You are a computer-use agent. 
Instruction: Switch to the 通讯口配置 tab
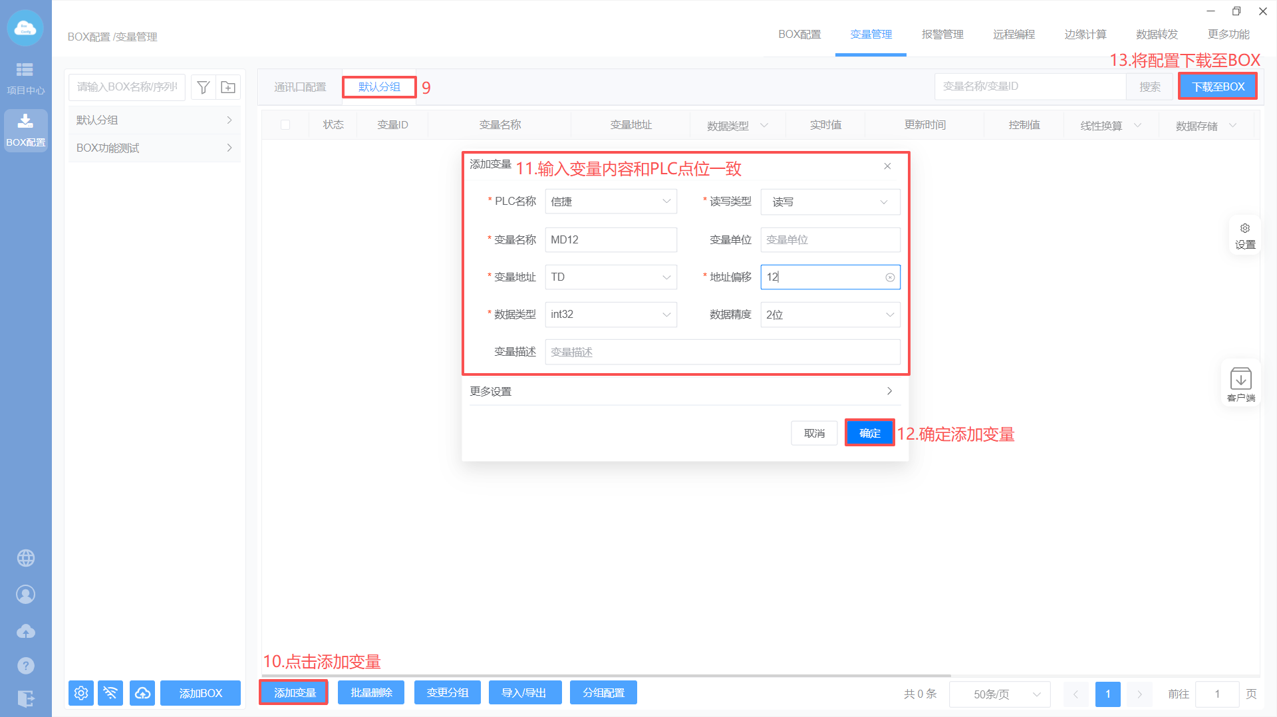[x=300, y=87]
